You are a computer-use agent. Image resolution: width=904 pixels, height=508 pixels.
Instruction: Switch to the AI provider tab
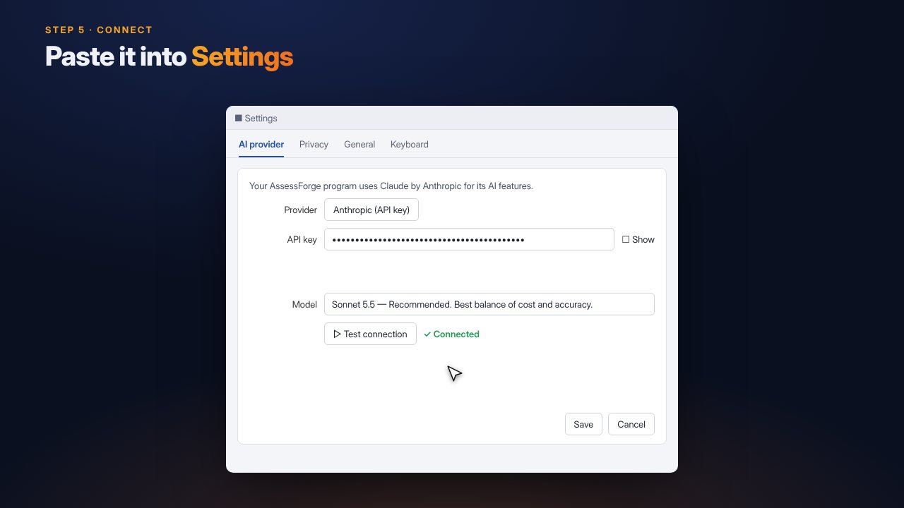(261, 144)
